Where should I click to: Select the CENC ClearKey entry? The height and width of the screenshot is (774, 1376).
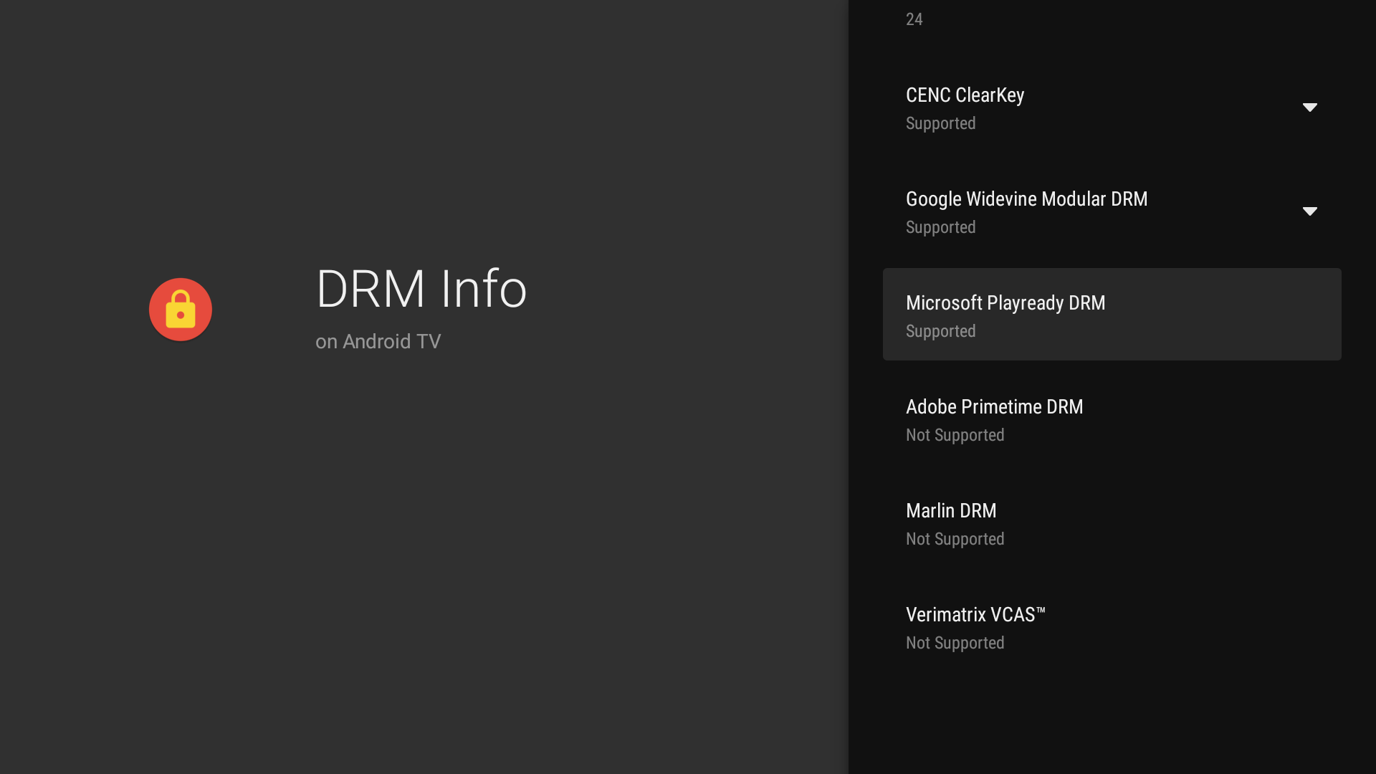click(x=1112, y=107)
